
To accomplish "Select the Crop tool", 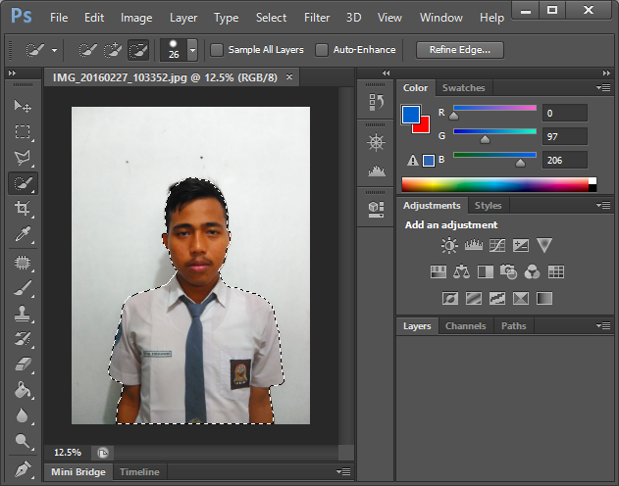I will (23, 208).
